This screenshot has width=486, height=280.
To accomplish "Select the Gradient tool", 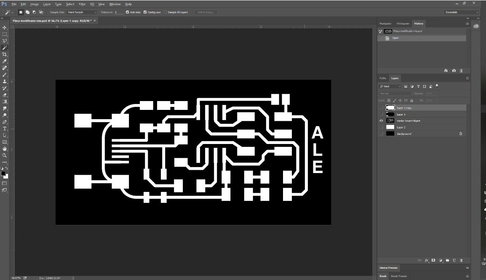I will tap(4, 101).
